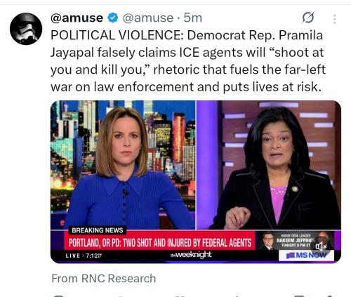
Task: Click the PORTLAND, OR PD red headline banner
Action: (160, 243)
